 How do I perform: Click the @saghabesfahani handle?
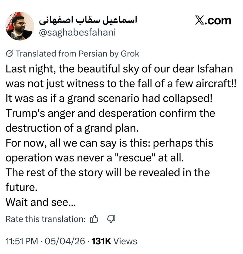(x=77, y=32)
